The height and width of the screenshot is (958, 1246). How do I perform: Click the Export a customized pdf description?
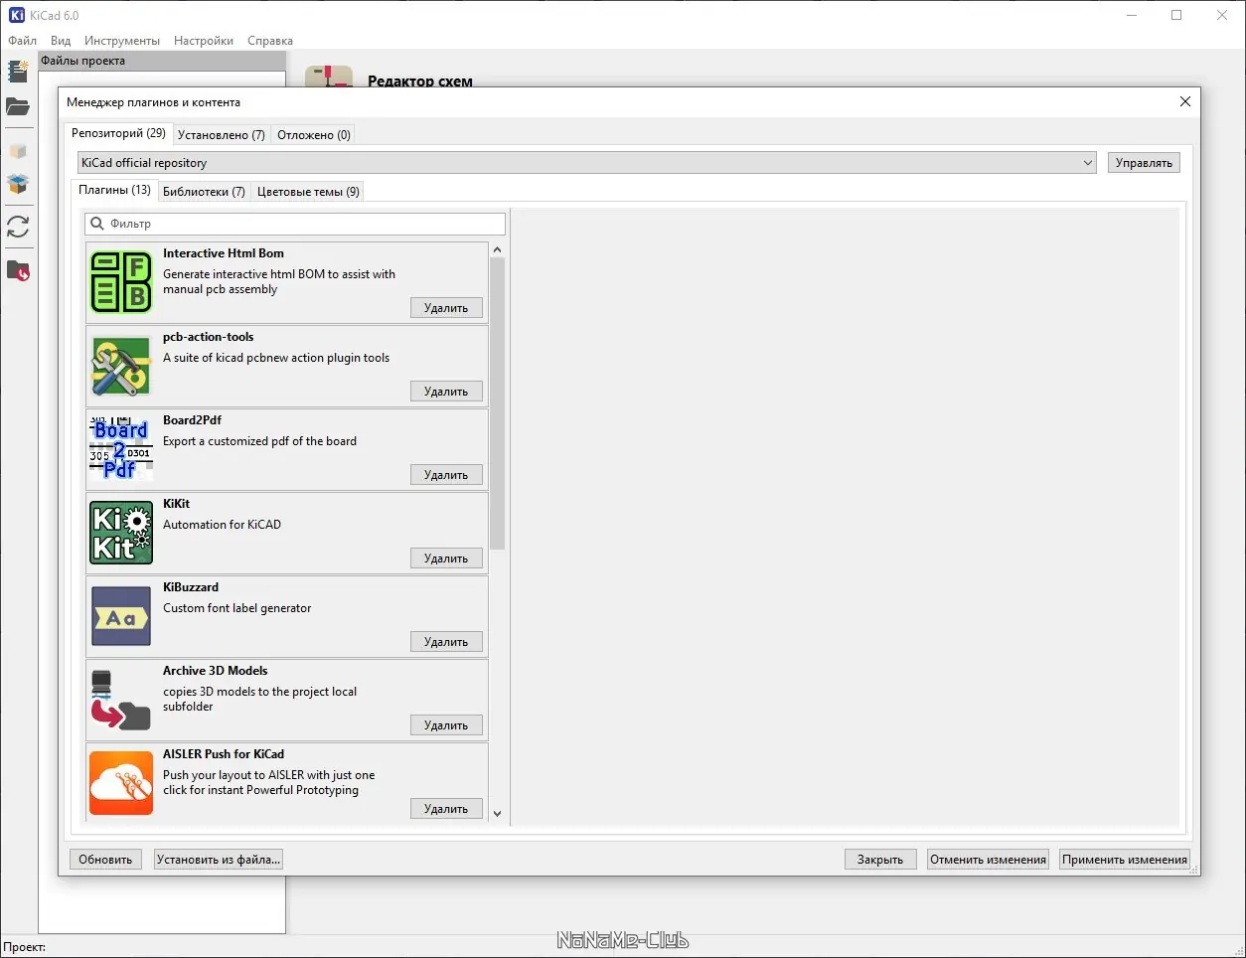[260, 441]
